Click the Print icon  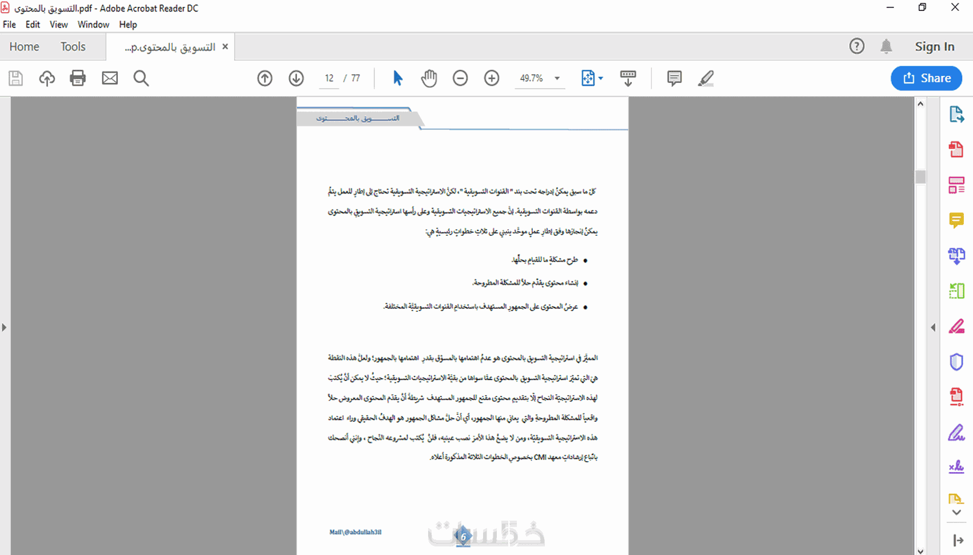click(x=78, y=78)
